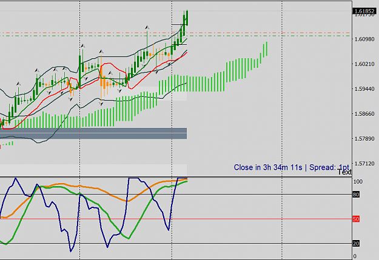Click the 'Close in 3h 34m 11s' countdown text
The height and width of the screenshot is (260, 379).
coord(268,167)
